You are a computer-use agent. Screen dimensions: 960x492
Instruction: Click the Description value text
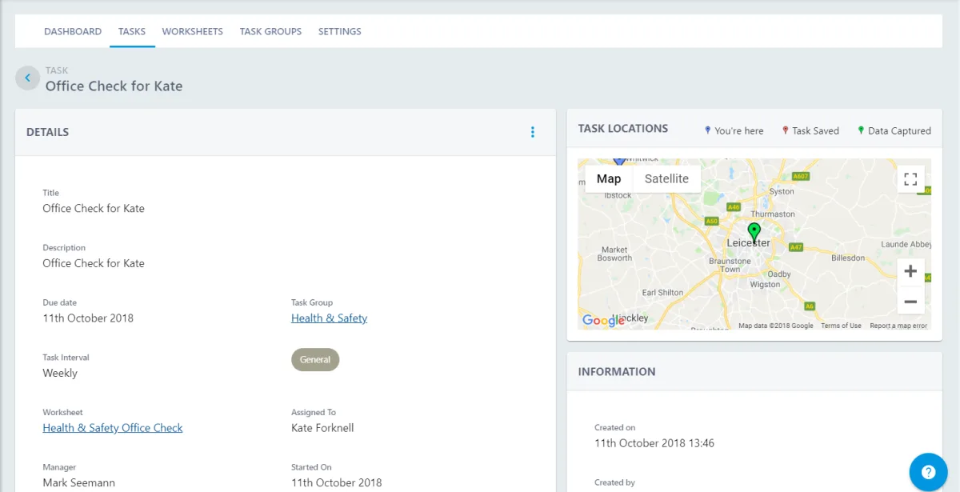94,263
